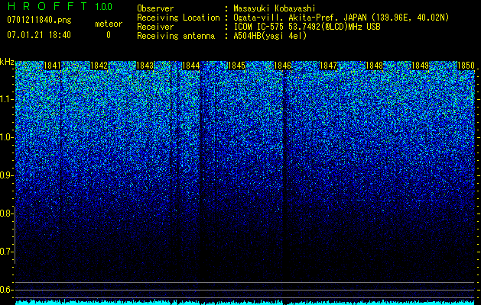The image size is (481, 305).
Task: Click the cyan signal level strip at bottom
Action: point(245,302)
